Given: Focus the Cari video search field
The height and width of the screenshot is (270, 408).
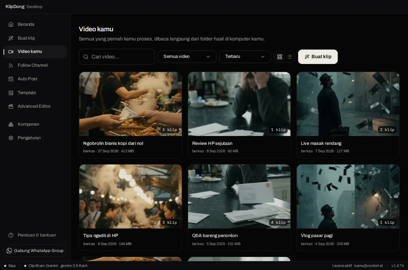Looking at the screenshot, I should click(x=117, y=57).
